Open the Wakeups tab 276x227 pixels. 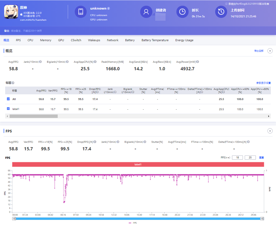[94, 40]
